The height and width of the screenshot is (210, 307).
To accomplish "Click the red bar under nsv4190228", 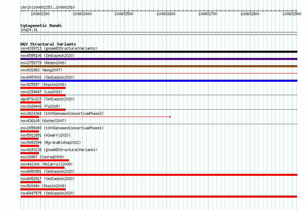I will click(x=30, y=153).
